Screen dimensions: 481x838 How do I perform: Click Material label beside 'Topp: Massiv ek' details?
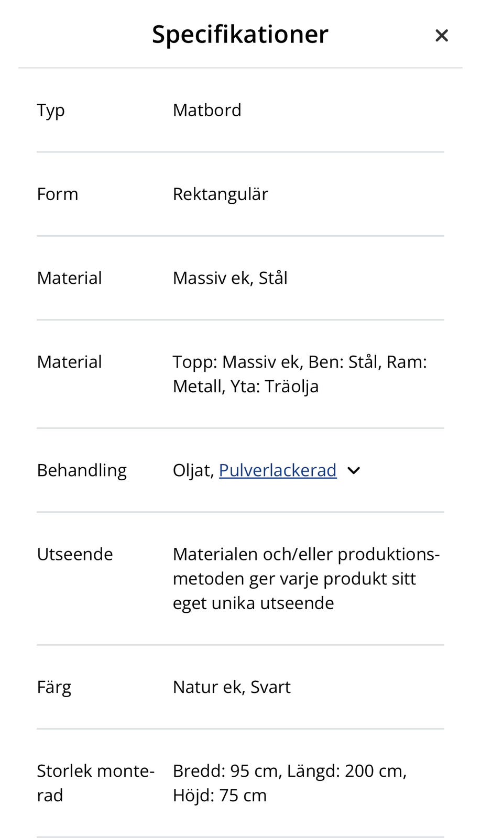(x=69, y=362)
